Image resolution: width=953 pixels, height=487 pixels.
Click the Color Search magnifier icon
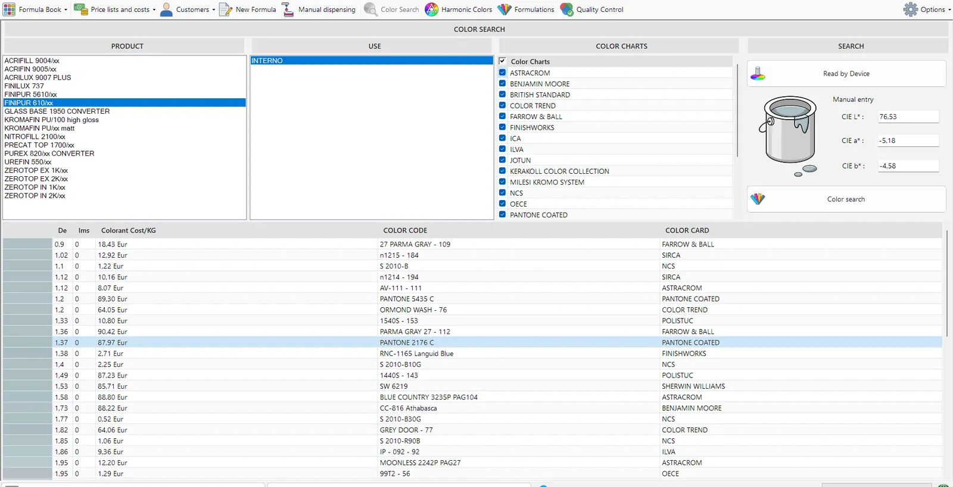point(370,10)
